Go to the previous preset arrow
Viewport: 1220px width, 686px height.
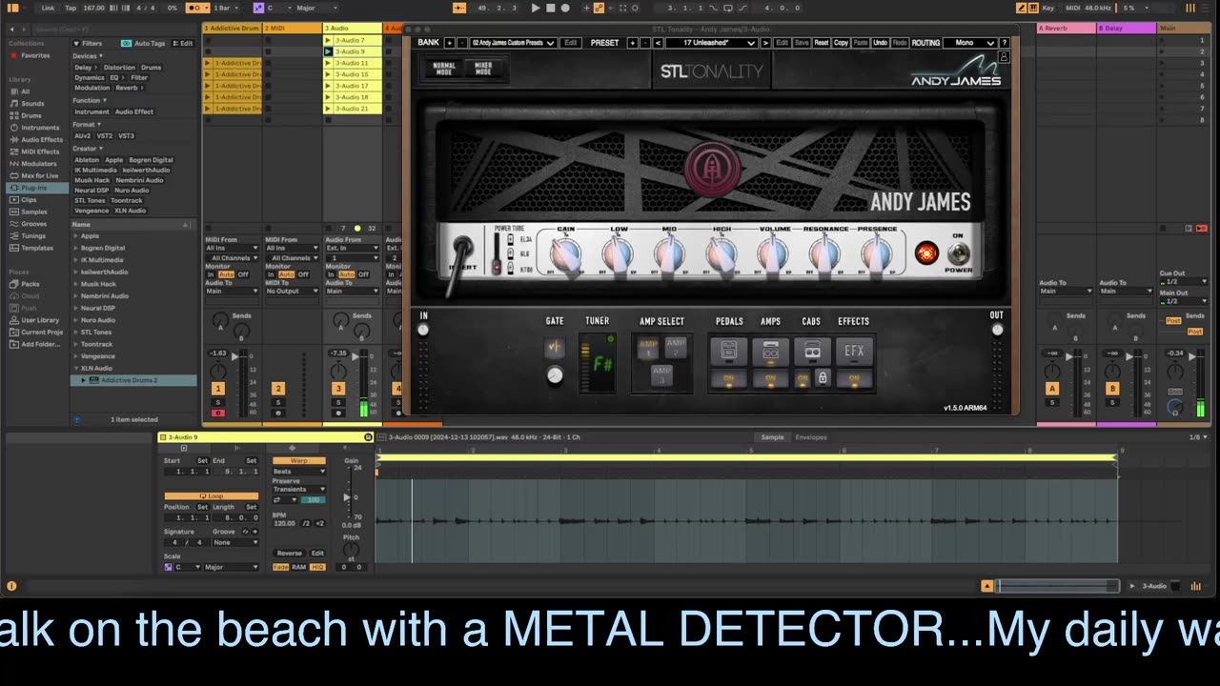pos(657,43)
